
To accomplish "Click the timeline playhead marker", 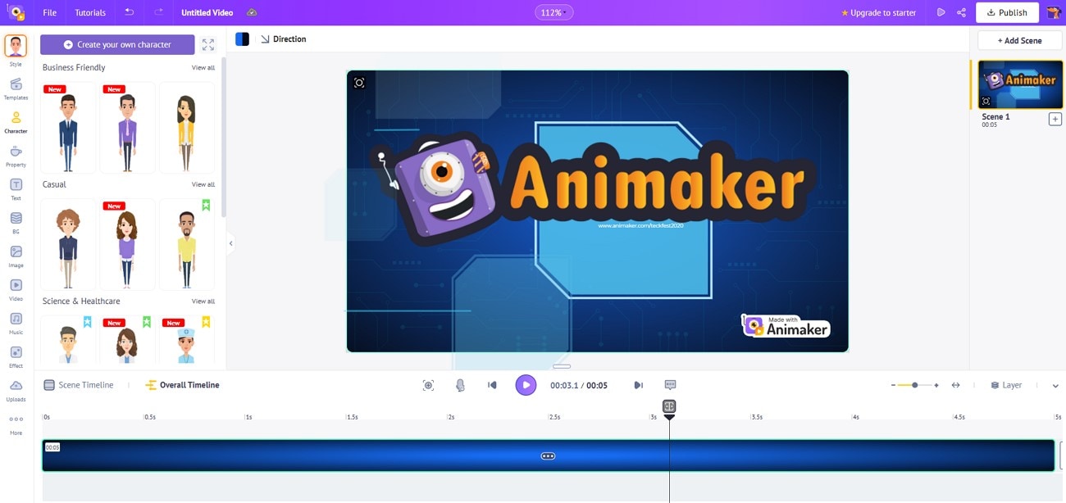I will [669, 409].
